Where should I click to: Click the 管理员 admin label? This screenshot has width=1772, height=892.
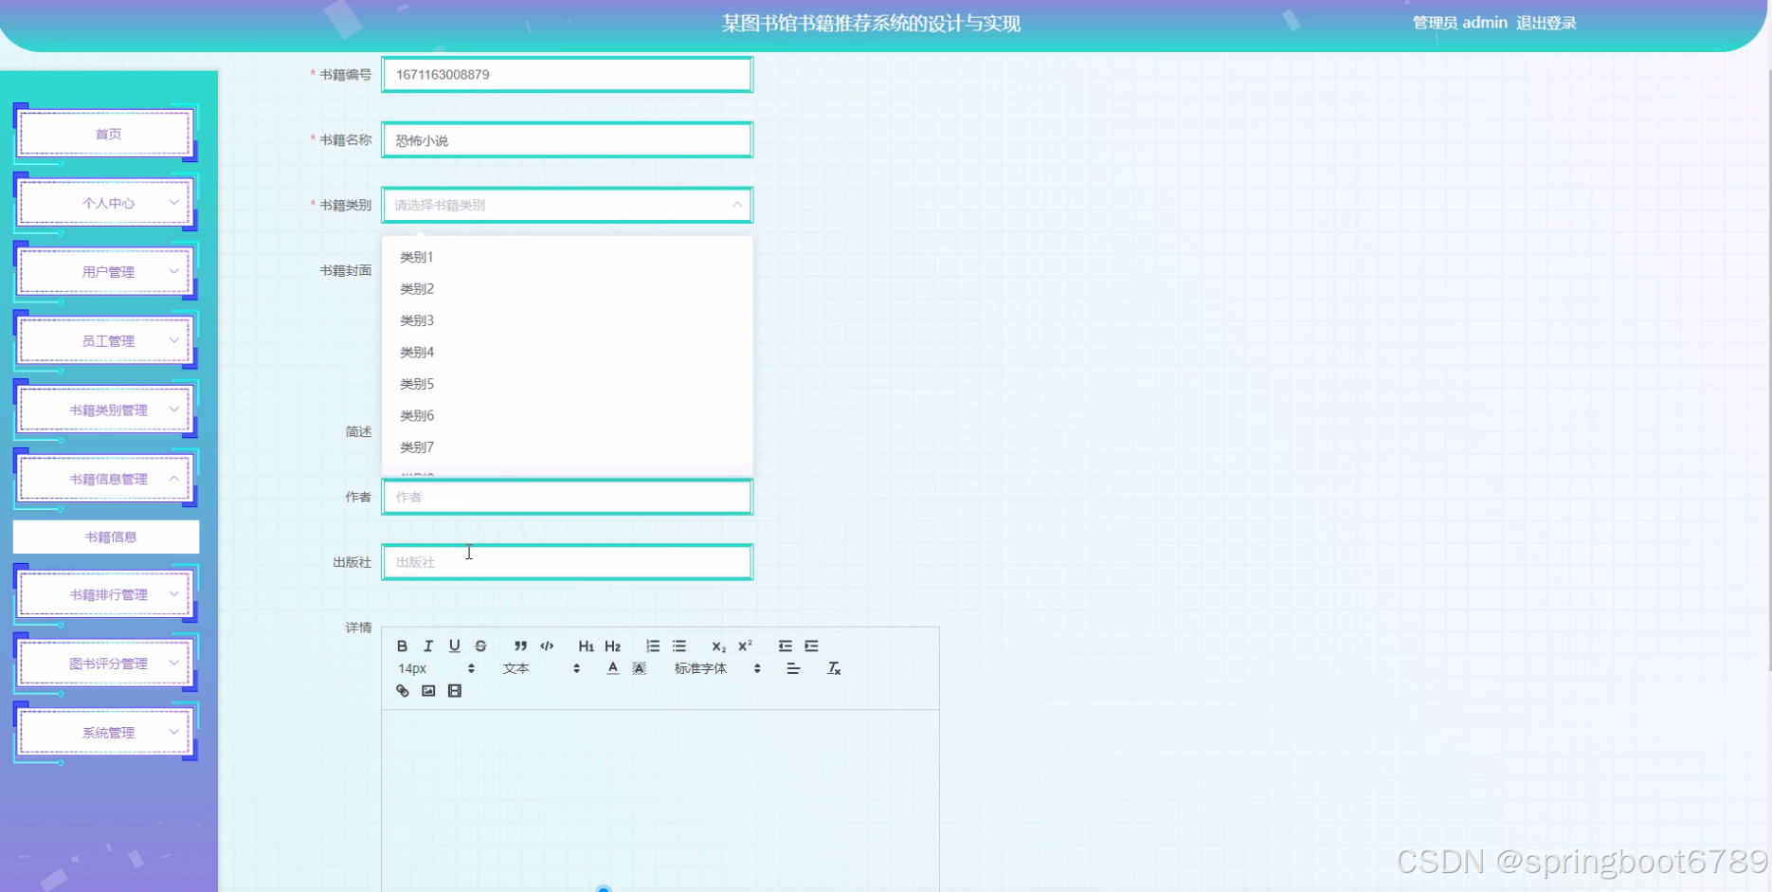point(1459,23)
